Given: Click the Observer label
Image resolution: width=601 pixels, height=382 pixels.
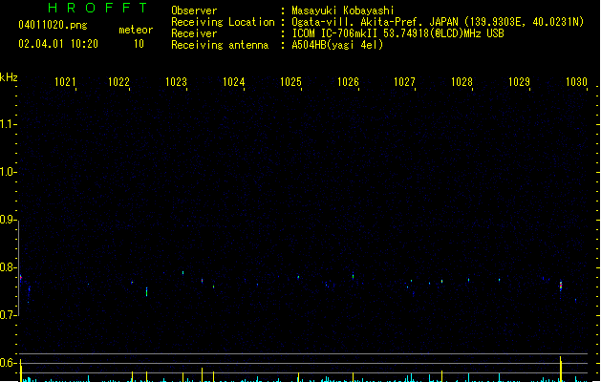Looking at the screenshot, I should 194,11.
